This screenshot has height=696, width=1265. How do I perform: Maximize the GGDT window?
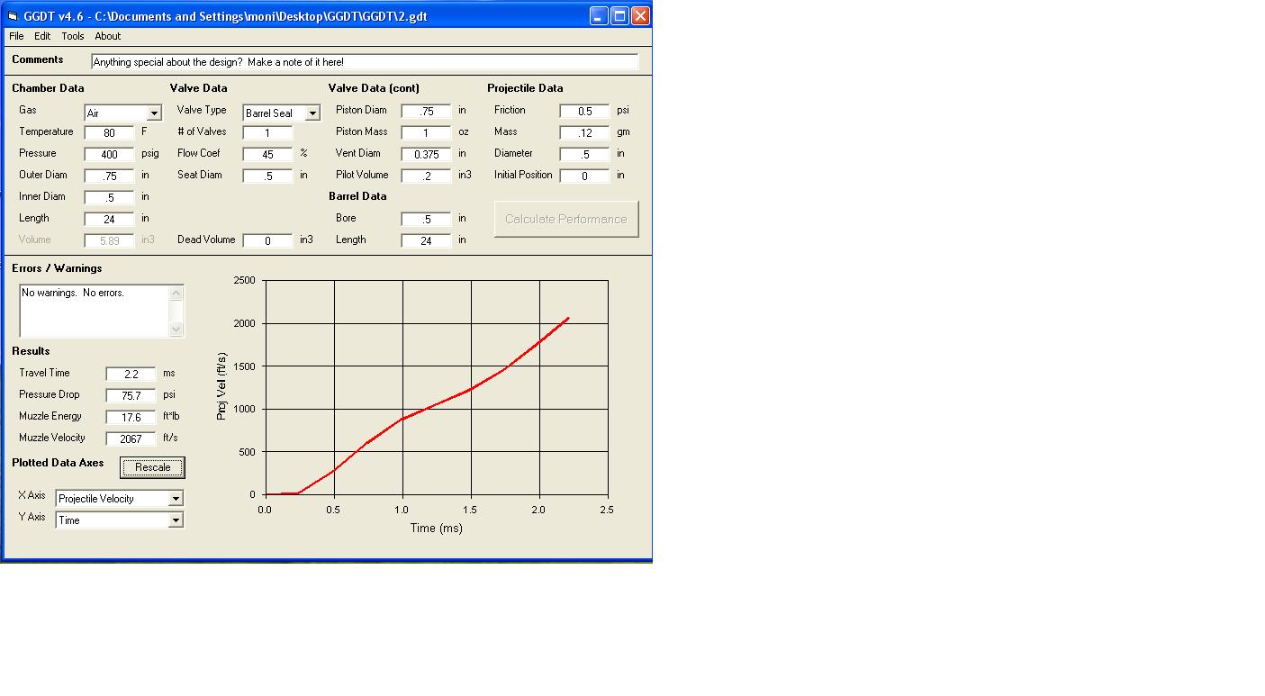[619, 16]
